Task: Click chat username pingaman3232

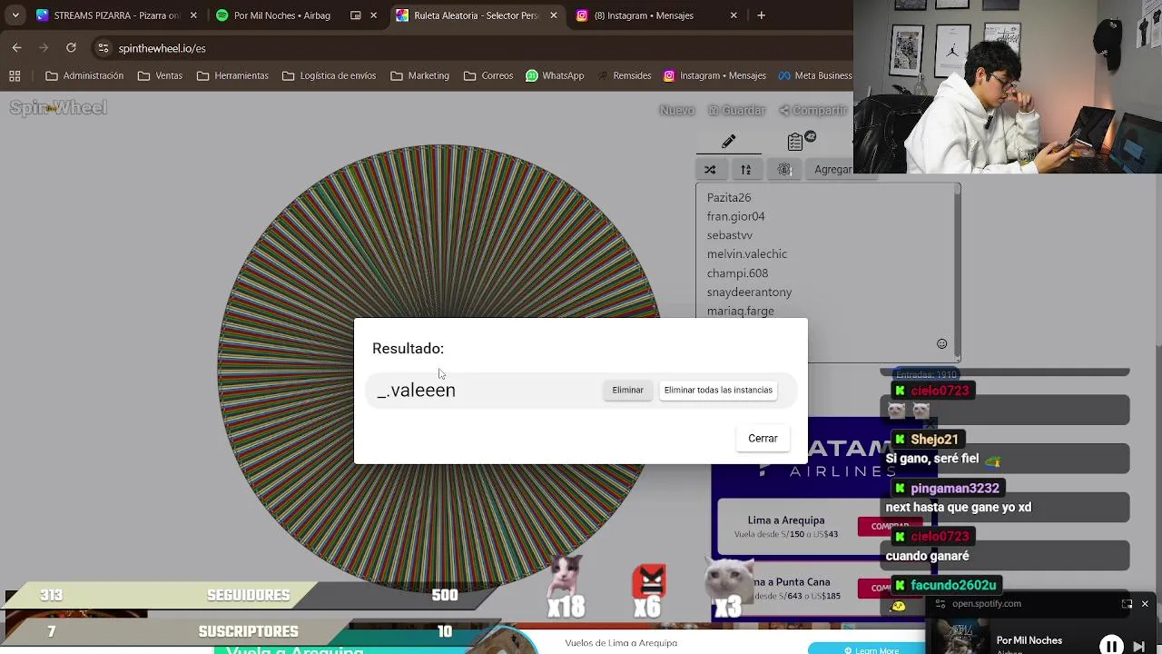Action: pyautogui.click(x=954, y=488)
